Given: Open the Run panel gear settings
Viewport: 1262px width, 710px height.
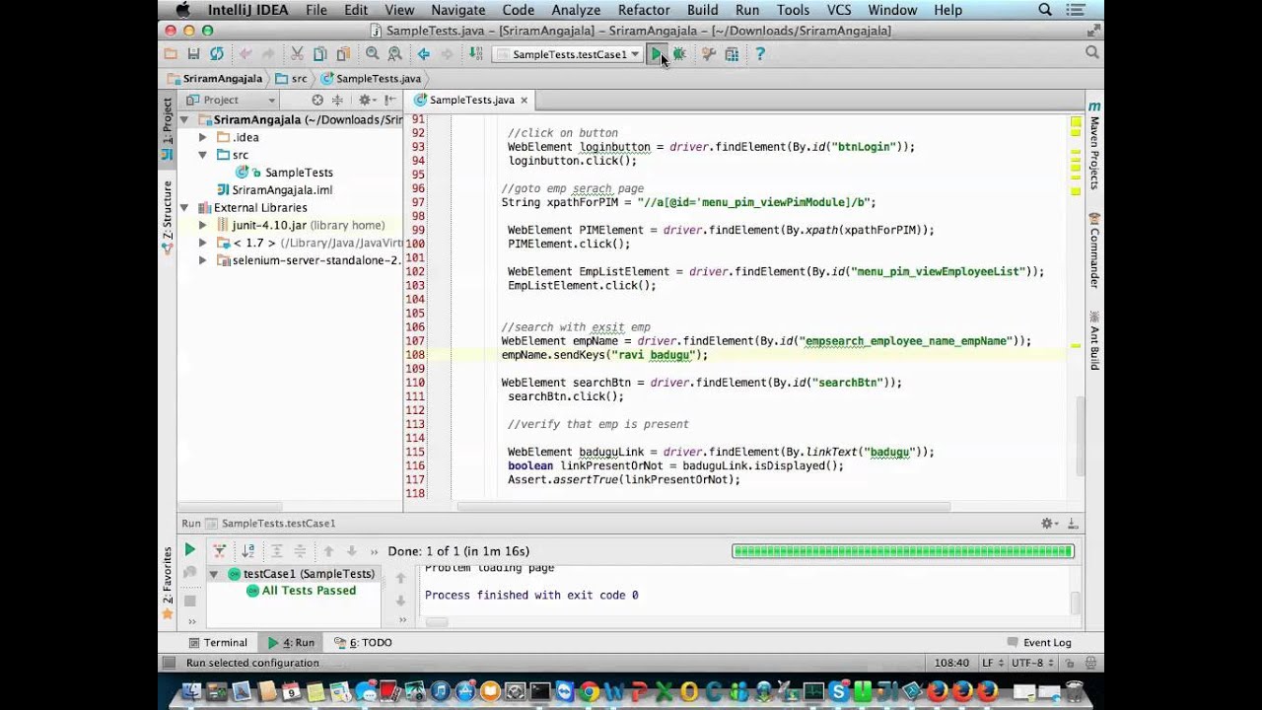Looking at the screenshot, I should [x=1048, y=524].
